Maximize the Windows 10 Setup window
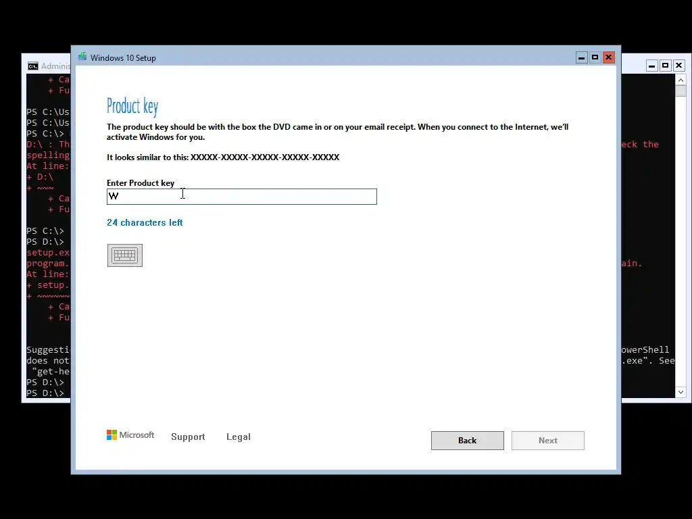The image size is (692, 519). click(595, 57)
